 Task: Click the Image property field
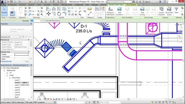[21, 54]
